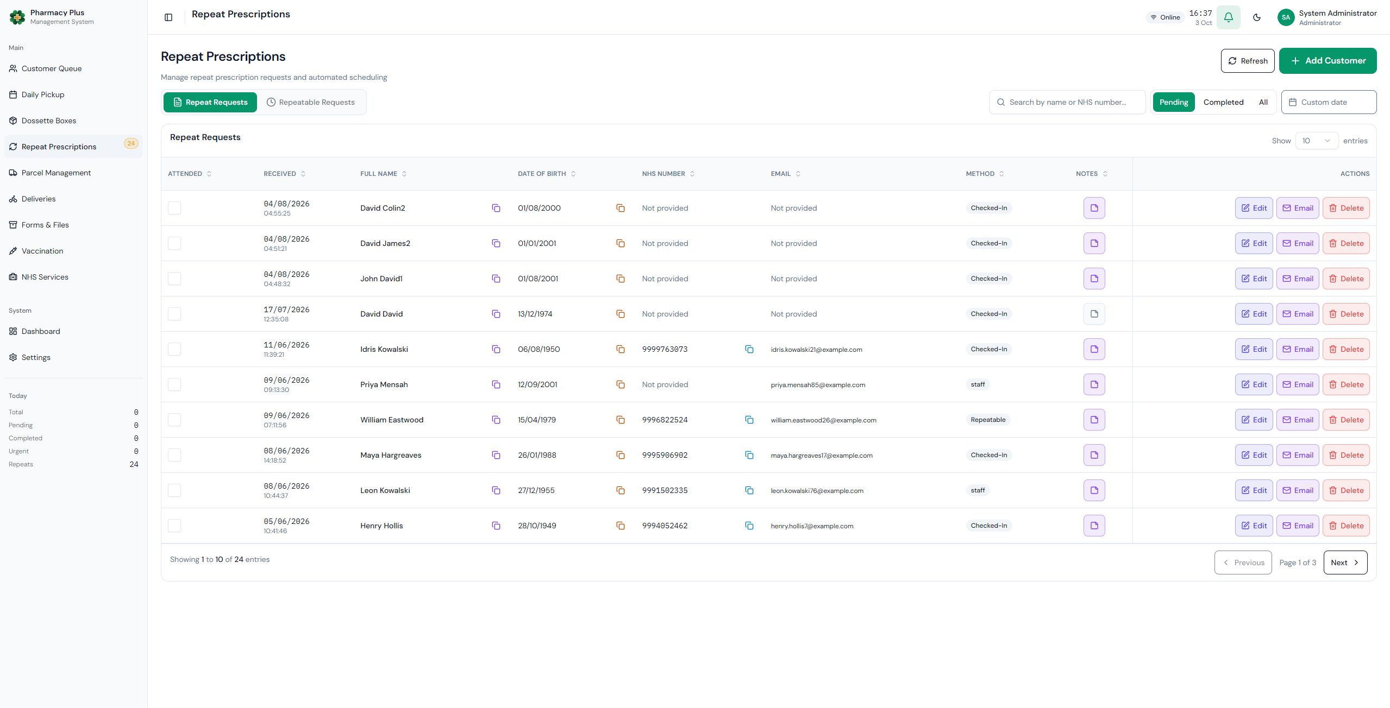Image resolution: width=1390 pixels, height=708 pixels.
Task: Switch to dark mode moon icon
Action: (x=1257, y=17)
